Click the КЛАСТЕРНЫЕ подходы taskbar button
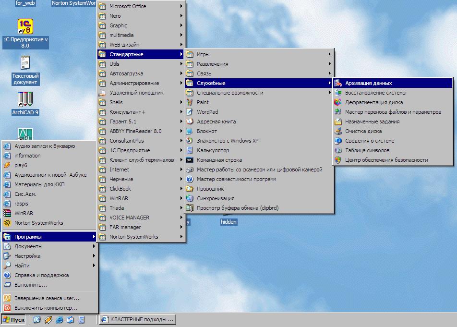 (138, 320)
